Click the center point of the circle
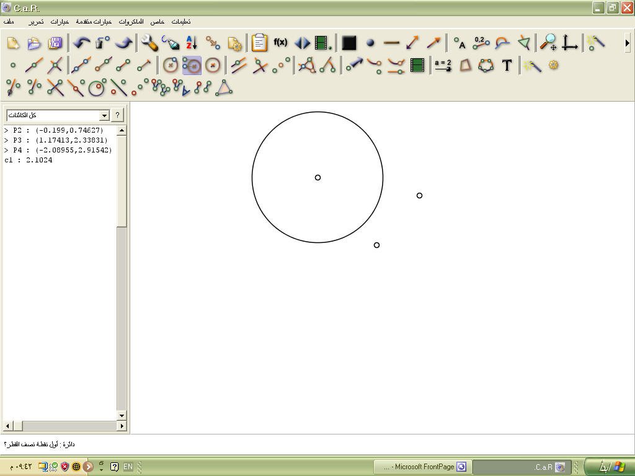The image size is (635, 476). coord(318,177)
